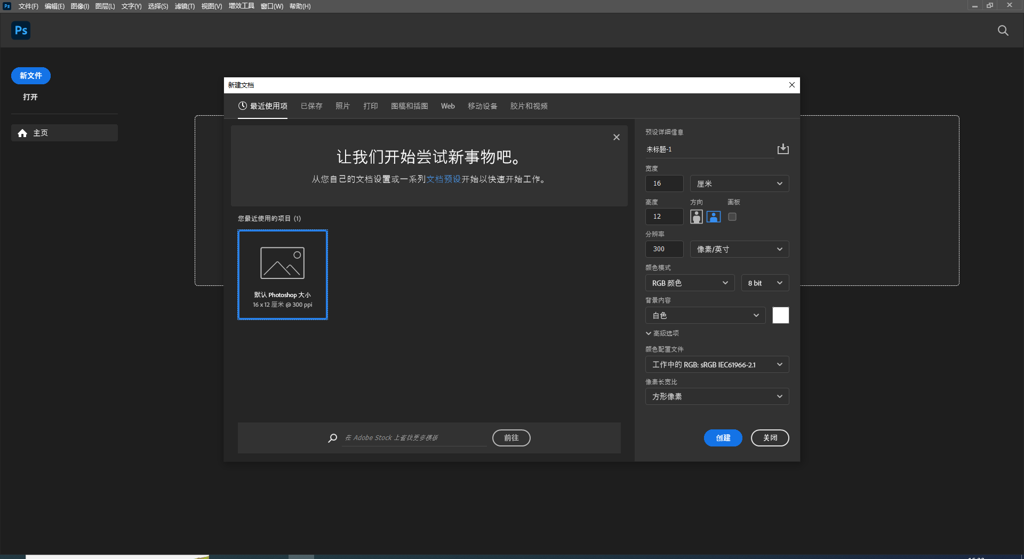Click the 创建 button

(723, 438)
